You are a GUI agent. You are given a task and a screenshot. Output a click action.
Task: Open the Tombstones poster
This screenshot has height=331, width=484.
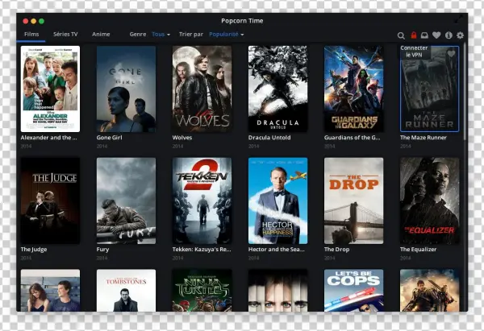click(x=127, y=290)
